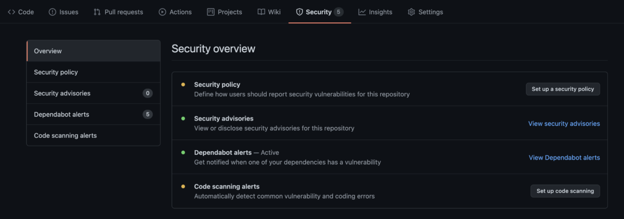Click the Pull requests branch icon

pos(97,12)
